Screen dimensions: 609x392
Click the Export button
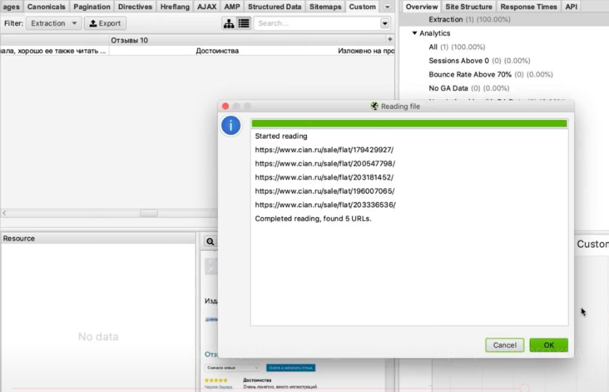(105, 23)
